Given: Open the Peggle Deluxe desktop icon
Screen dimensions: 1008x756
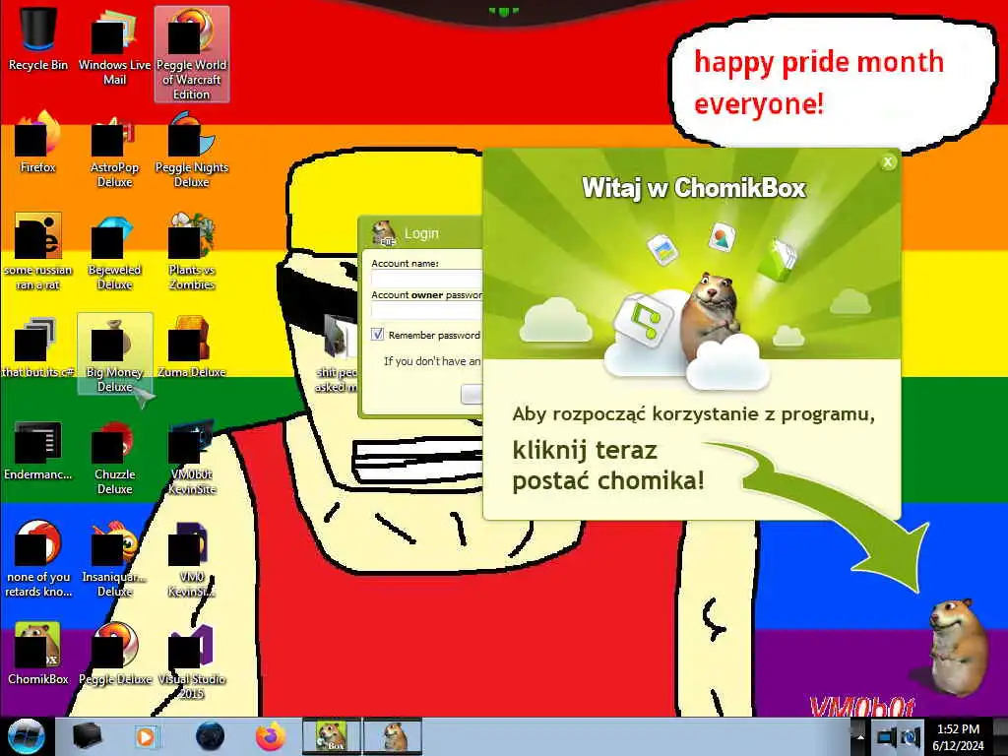Looking at the screenshot, I should click(114, 653).
